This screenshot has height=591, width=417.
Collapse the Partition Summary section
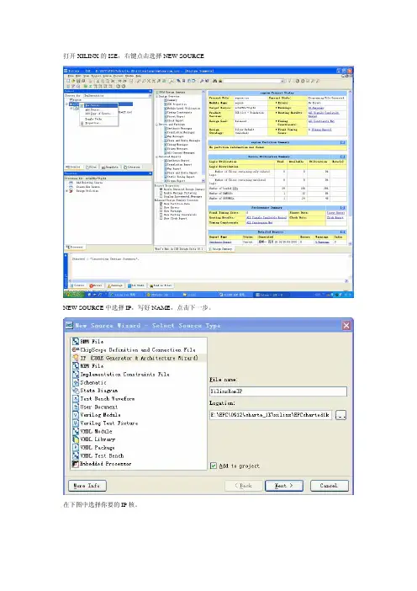tap(342, 142)
